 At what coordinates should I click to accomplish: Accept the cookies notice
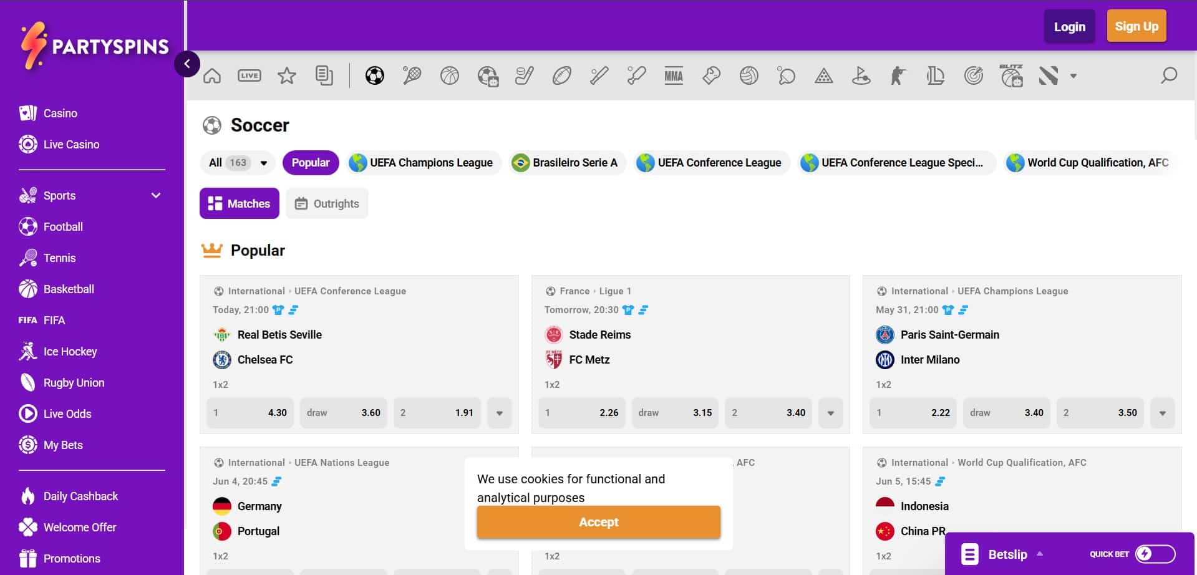tap(599, 522)
